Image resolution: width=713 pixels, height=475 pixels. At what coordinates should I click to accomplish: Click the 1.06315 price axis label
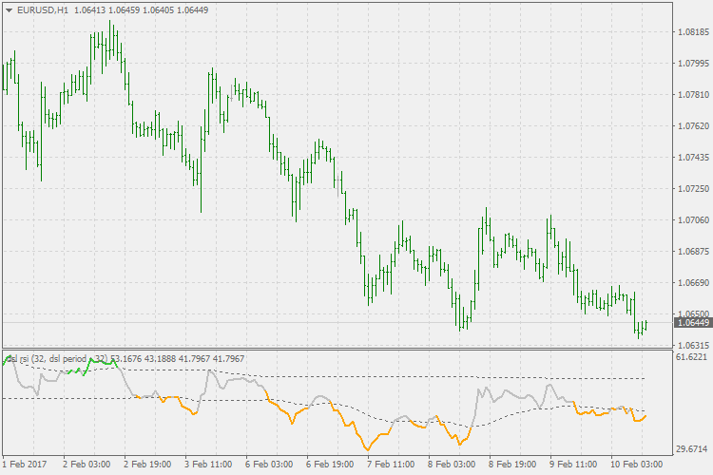click(692, 345)
